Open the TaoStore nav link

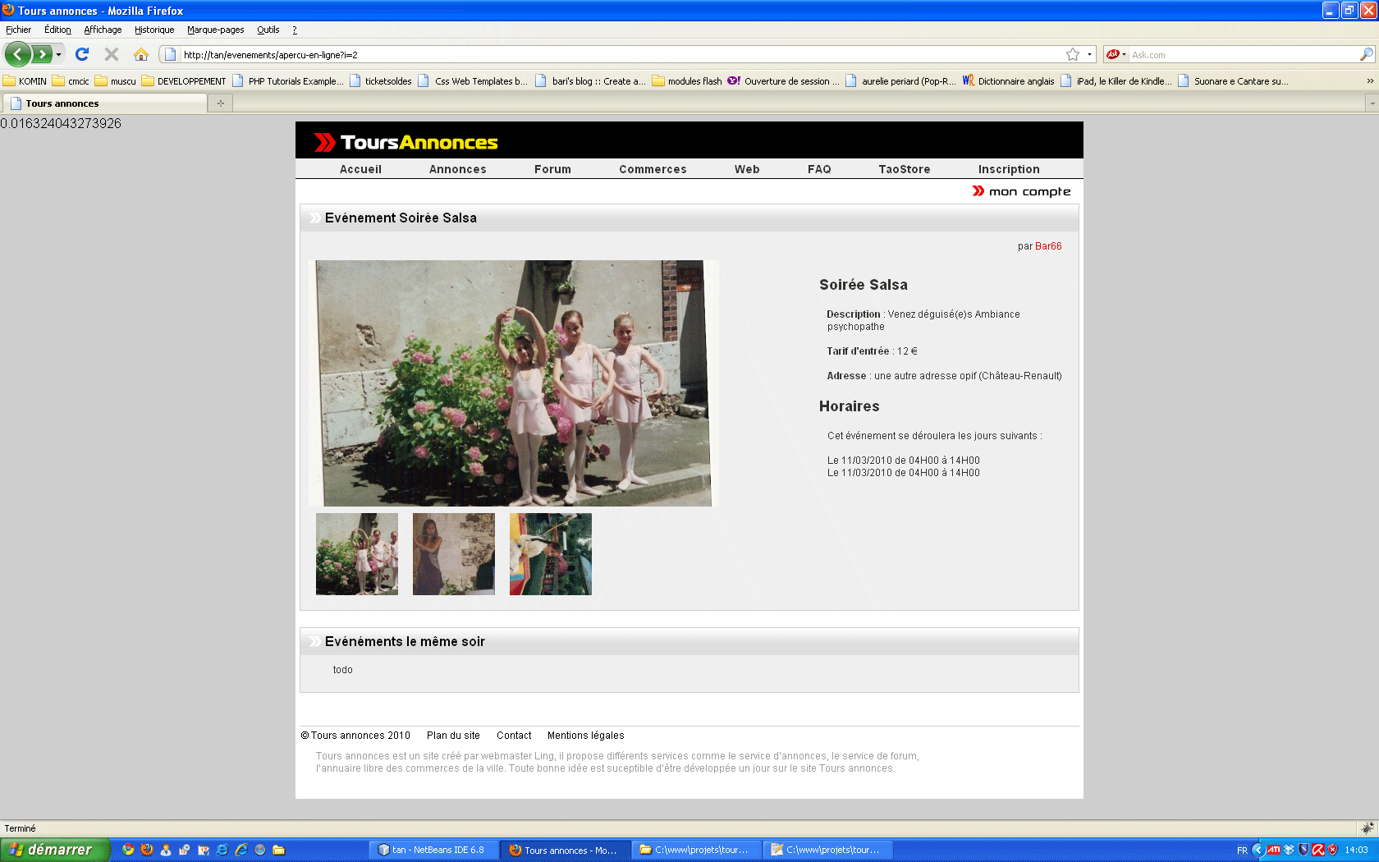(x=904, y=169)
